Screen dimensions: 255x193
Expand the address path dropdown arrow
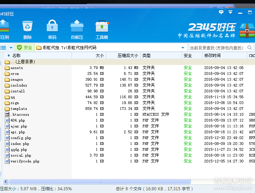click(183, 48)
